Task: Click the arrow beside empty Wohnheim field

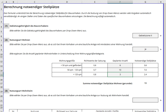Action: [x=161, y=100]
